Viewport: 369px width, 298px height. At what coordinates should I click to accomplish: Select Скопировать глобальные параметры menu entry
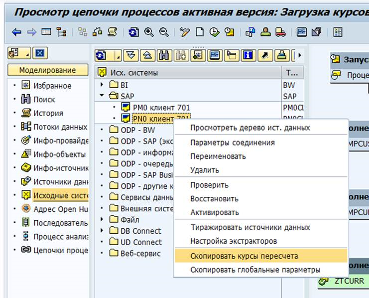tap(261, 270)
